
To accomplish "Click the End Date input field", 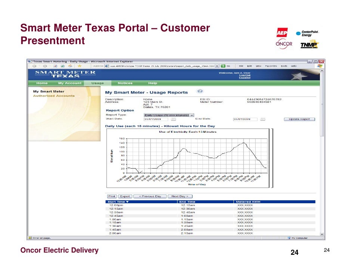I will (245, 119).
